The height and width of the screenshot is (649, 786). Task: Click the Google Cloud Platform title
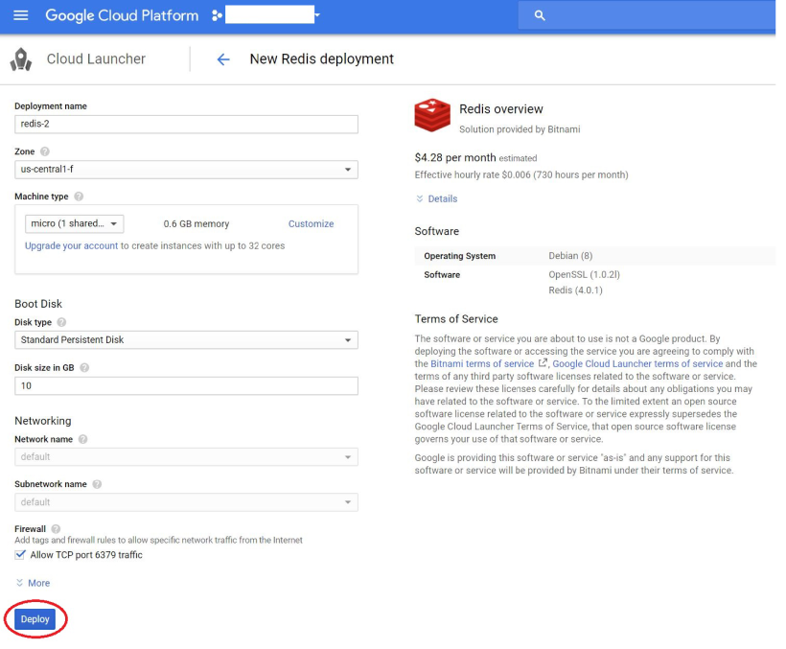[122, 15]
